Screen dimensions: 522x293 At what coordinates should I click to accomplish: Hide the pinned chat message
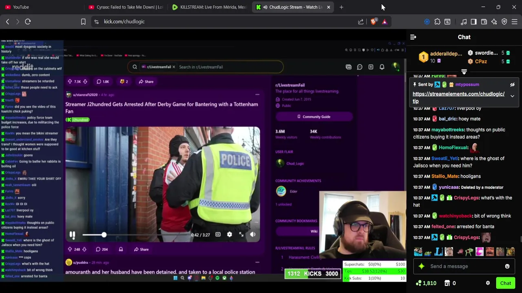point(512,85)
